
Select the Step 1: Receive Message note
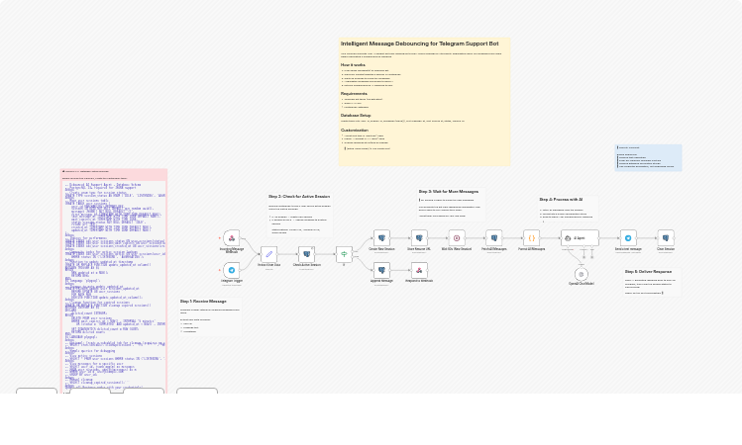click(209, 316)
